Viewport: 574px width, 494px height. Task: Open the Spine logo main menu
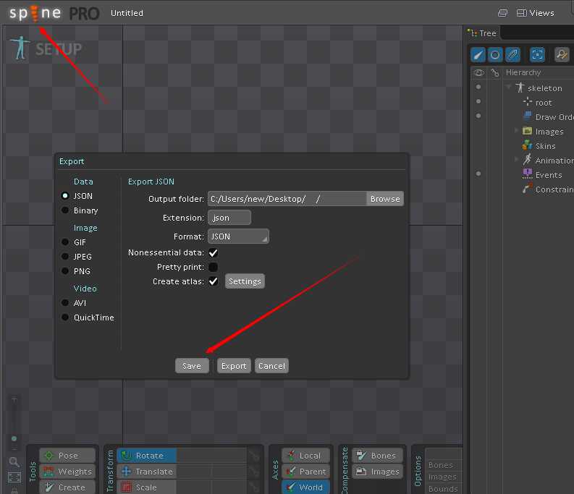pos(35,13)
